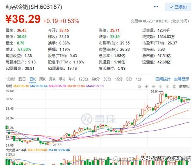
Task: Click the 成交额 value 1534.83万
Action: click(x=166, y=37)
